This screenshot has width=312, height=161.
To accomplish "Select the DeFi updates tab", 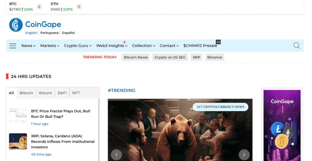I will pyautogui.click(x=62, y=93).
